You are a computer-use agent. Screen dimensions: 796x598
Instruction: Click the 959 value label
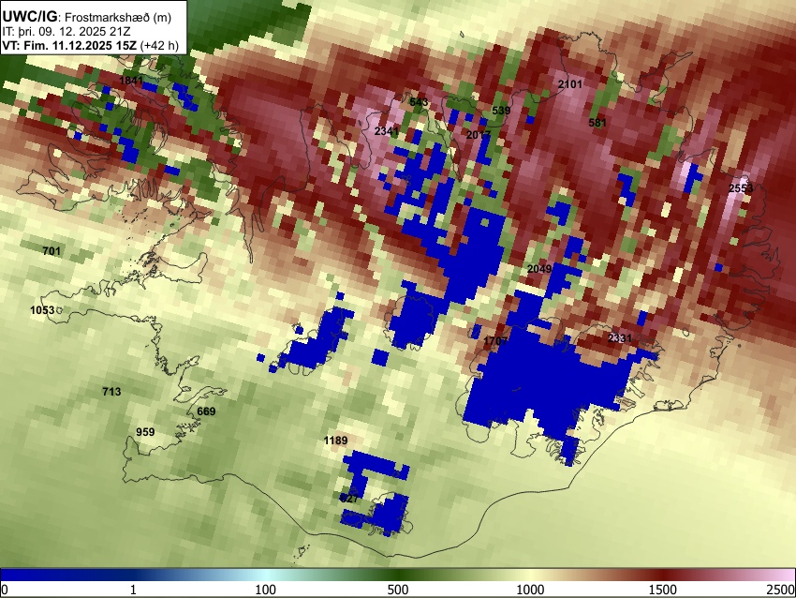click(145, 432)
